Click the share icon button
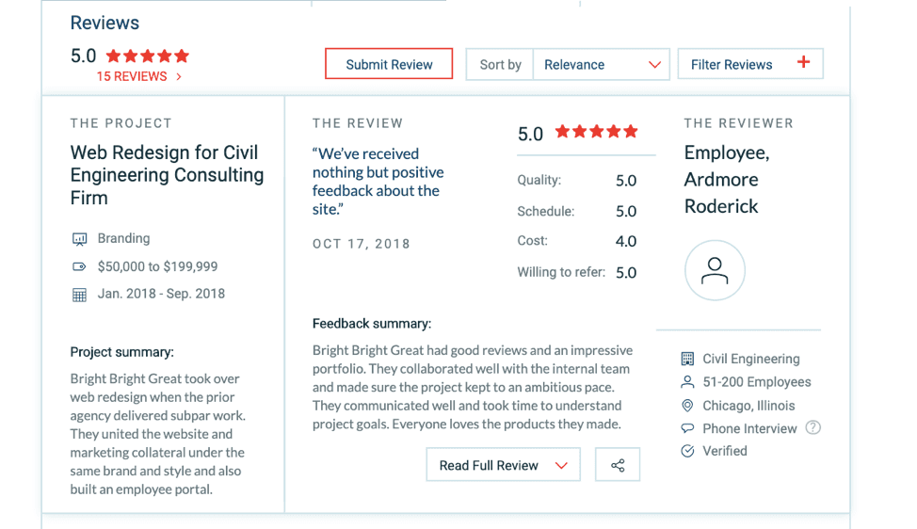Viewport: 917px width, 529px height. (618, 465)
